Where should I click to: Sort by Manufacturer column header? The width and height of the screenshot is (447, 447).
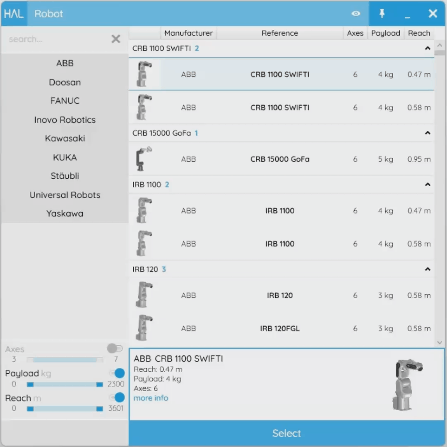click(188, 33)
